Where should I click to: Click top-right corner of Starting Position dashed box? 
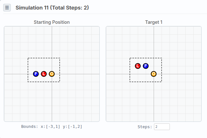[x=60, y=58]
